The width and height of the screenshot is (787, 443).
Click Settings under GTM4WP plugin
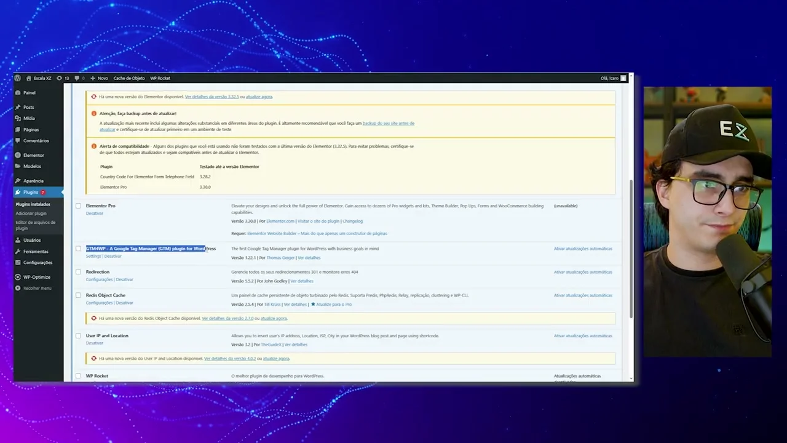click(93, 256)
